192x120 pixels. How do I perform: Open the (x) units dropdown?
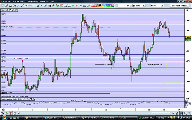[x=139, y=6]
